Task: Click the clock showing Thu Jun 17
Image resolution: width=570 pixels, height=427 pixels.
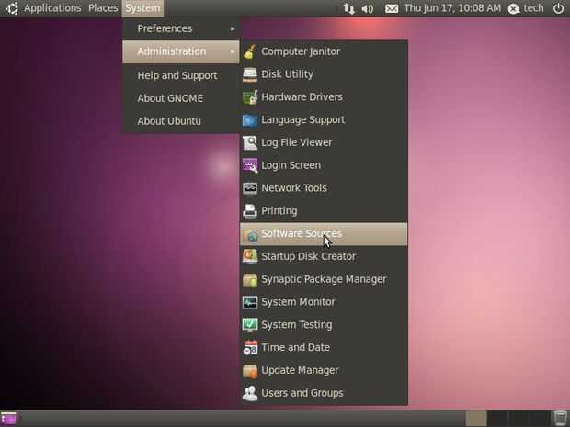Action: 452,8
